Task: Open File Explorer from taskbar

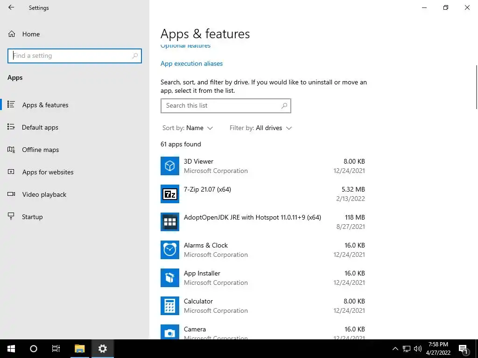Action: tap(79, 349)
